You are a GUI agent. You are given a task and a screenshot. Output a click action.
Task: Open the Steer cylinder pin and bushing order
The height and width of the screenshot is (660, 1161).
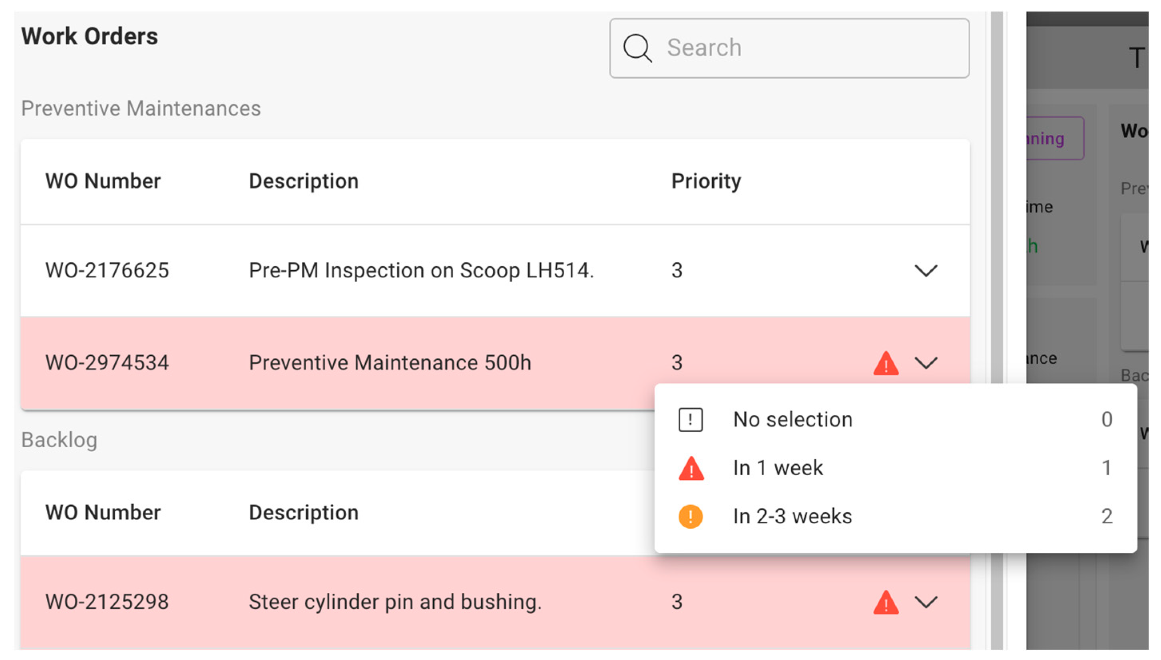click(395, 602)
